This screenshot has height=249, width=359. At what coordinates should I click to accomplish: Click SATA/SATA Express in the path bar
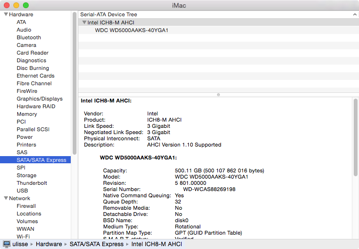[97, 244]
